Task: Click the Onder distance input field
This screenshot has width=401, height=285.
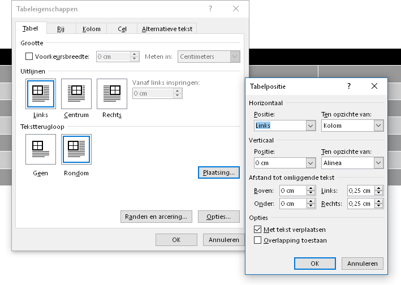Action: coord(293,204)
